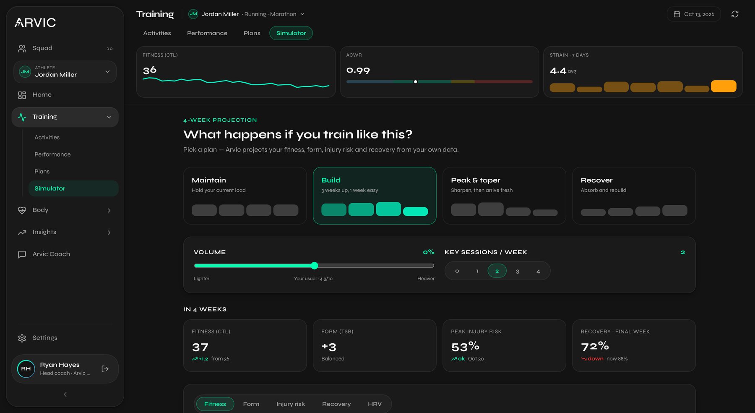Click the RH avatar of Ryan Hayes
The width and height of the screenshot is (755, 413).
(x=26, y=369)
